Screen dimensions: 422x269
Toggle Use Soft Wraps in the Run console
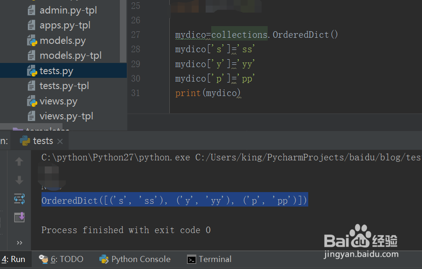coord(19,199)
